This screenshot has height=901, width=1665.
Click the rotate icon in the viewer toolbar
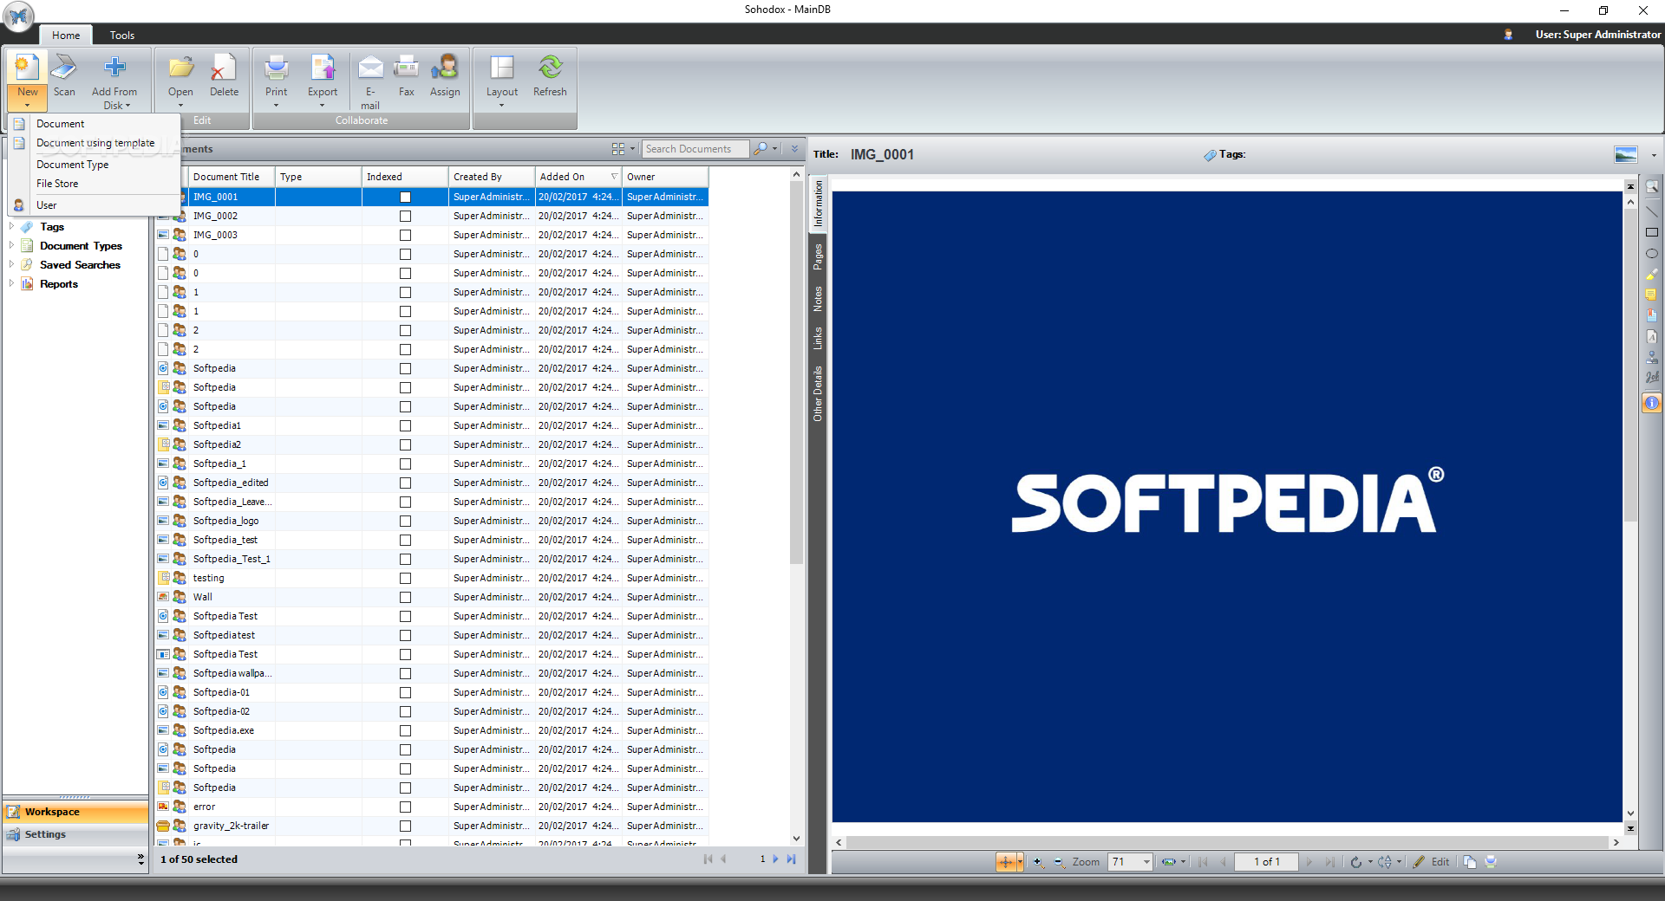(x=1355, y=862)
